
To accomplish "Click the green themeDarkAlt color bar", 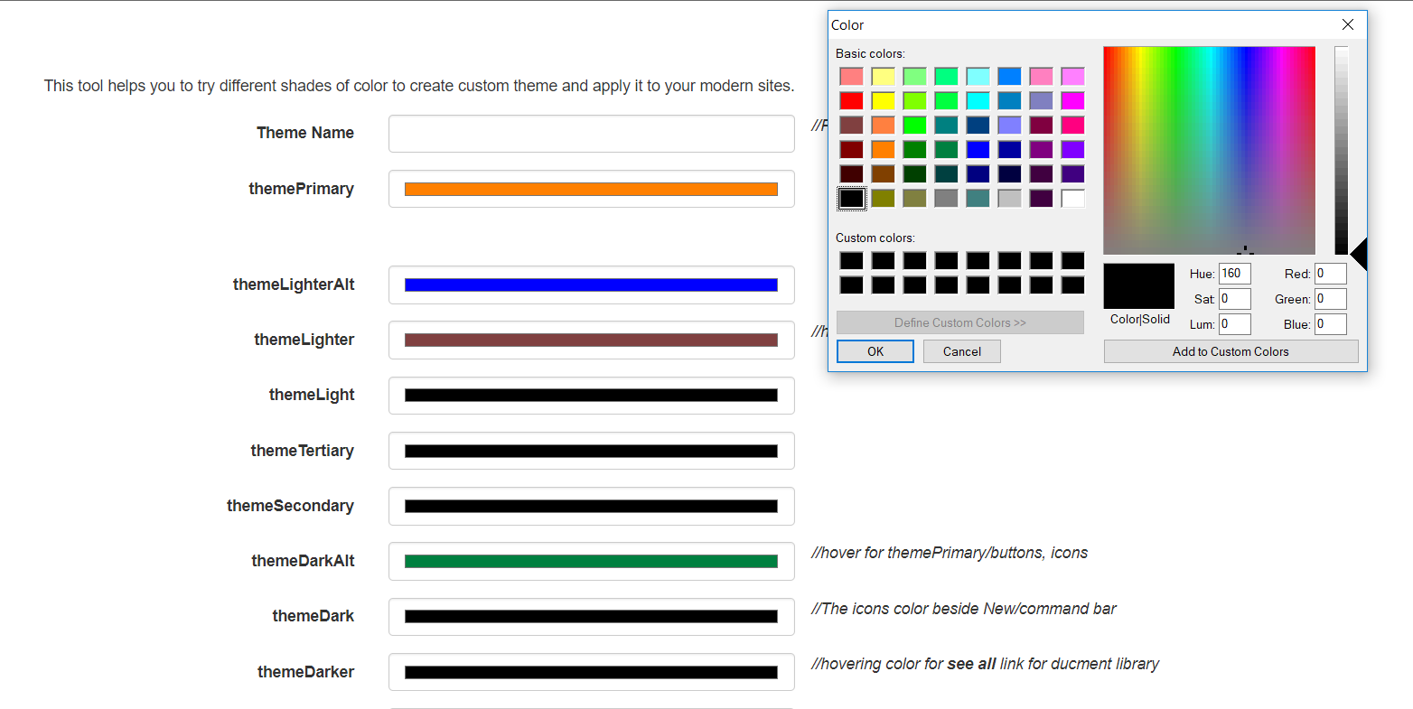I will tap(591, 561).
